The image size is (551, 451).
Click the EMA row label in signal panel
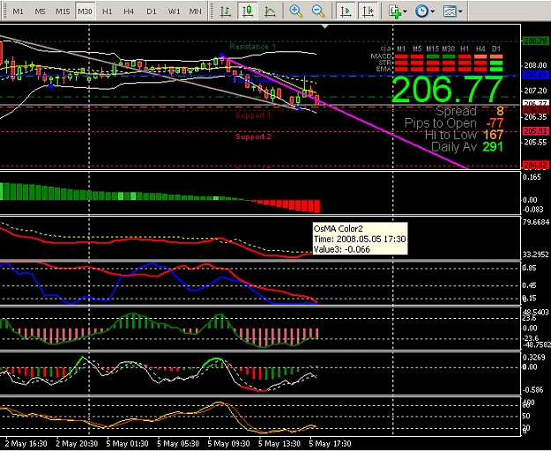383,69
